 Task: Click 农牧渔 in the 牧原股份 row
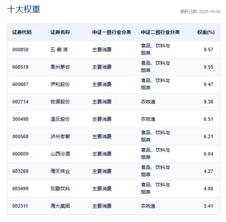pyautogui.click(x=148, y=102)
